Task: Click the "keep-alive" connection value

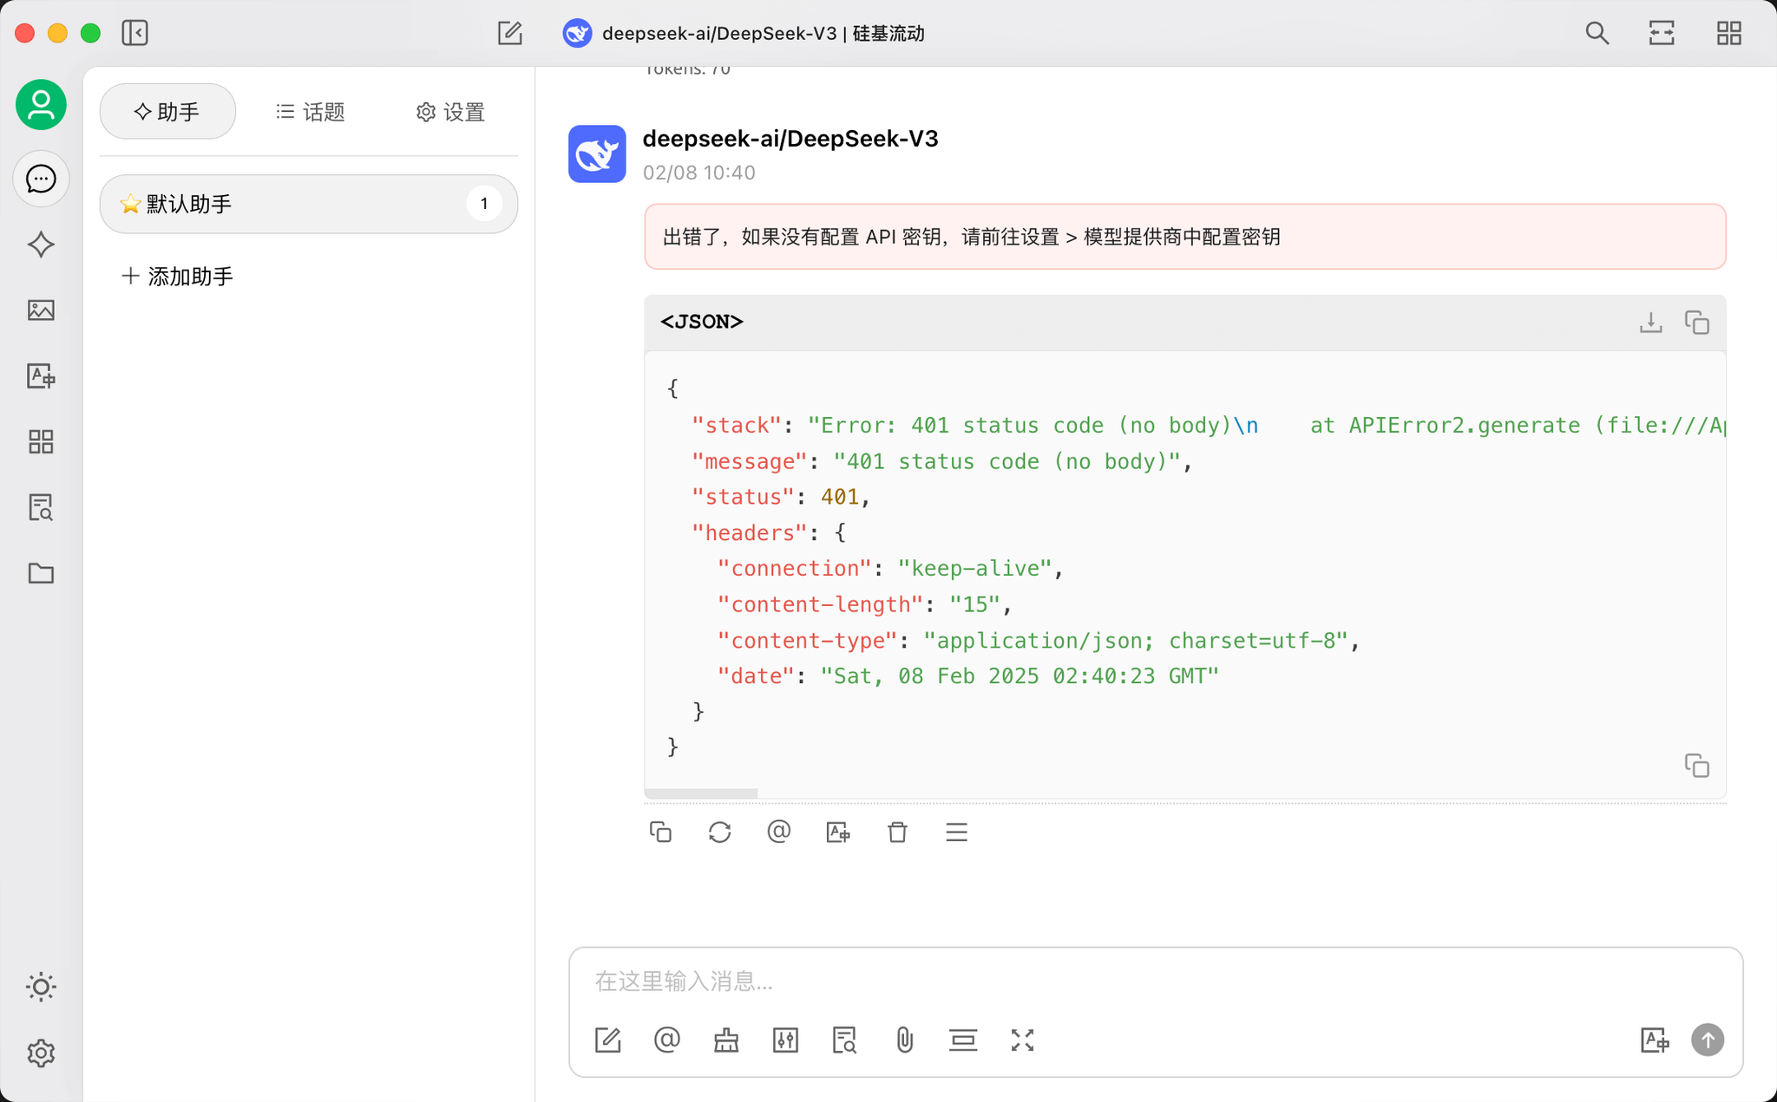Action: tap(974, 568)
